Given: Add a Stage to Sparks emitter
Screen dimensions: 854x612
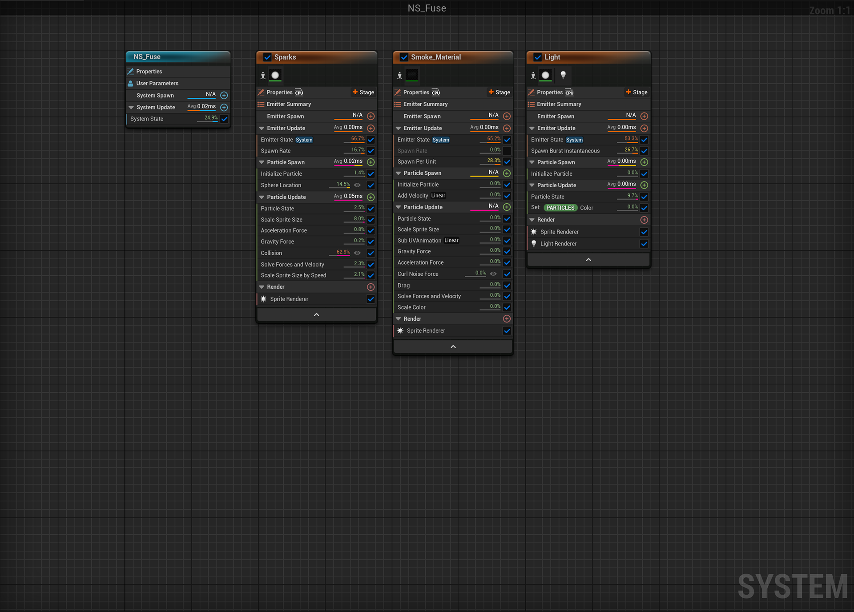Looking at the screenshot, I should 363,92.
